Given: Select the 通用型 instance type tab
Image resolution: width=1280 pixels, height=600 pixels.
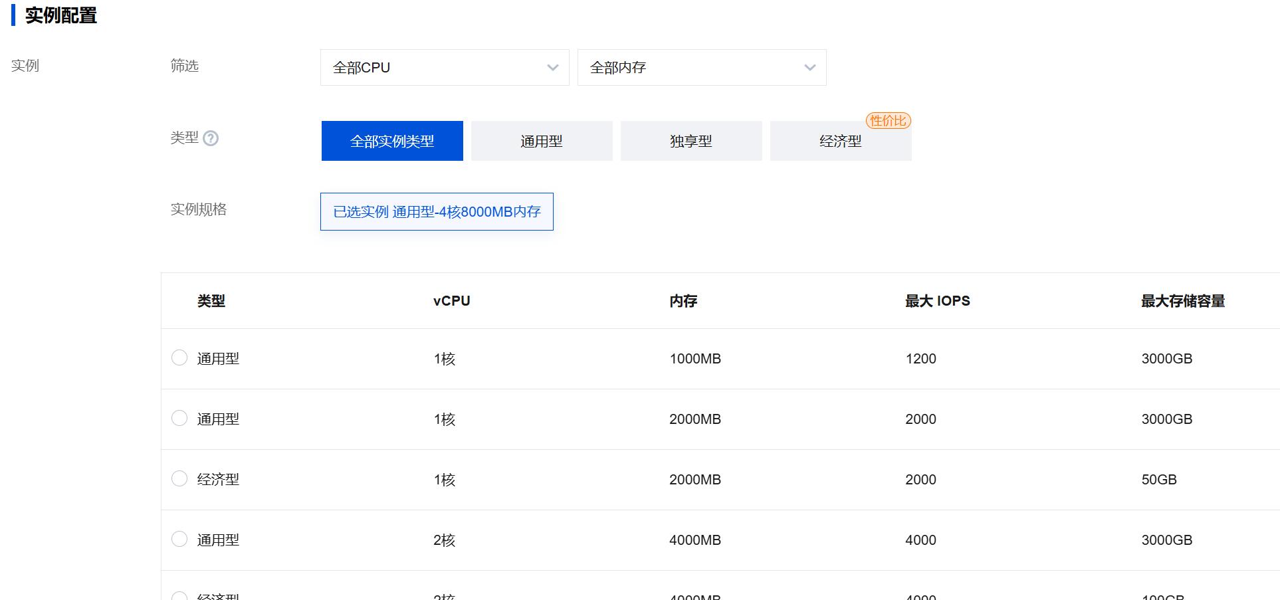Looking at the screenshot, I should [x=542, y=141].
